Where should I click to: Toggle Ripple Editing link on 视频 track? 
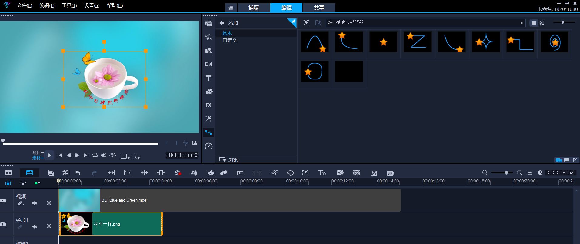[x=21, y=203]
